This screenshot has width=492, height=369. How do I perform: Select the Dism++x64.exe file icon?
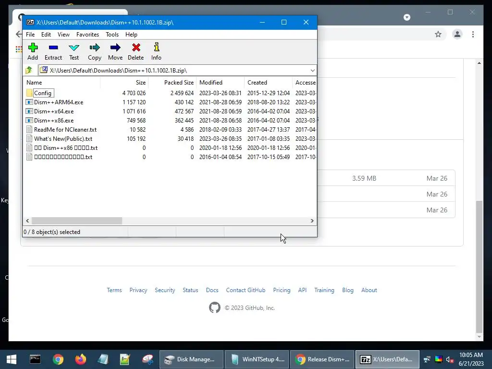coord(29,111)
